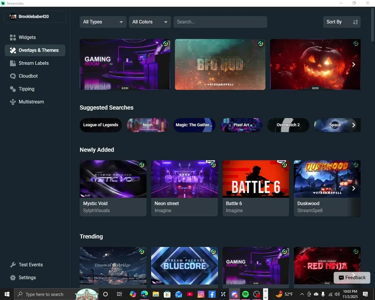Click the Task View taskbar icon

pos(119,294)
